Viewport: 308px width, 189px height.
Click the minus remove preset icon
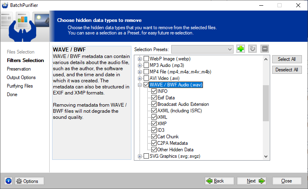pos(264,49)
